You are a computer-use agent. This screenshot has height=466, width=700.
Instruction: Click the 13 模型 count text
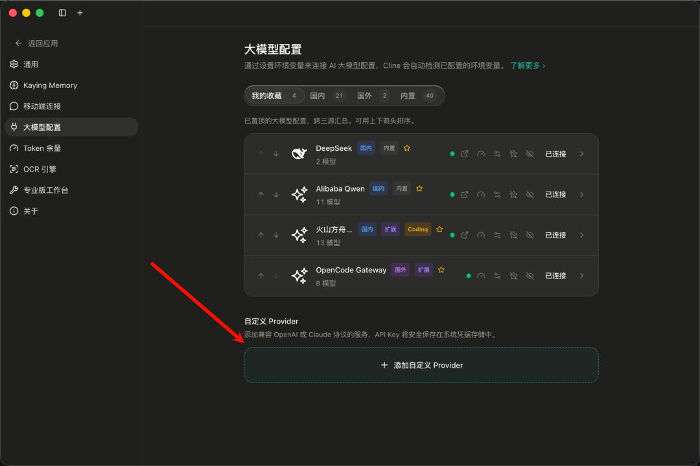[328, 243]
